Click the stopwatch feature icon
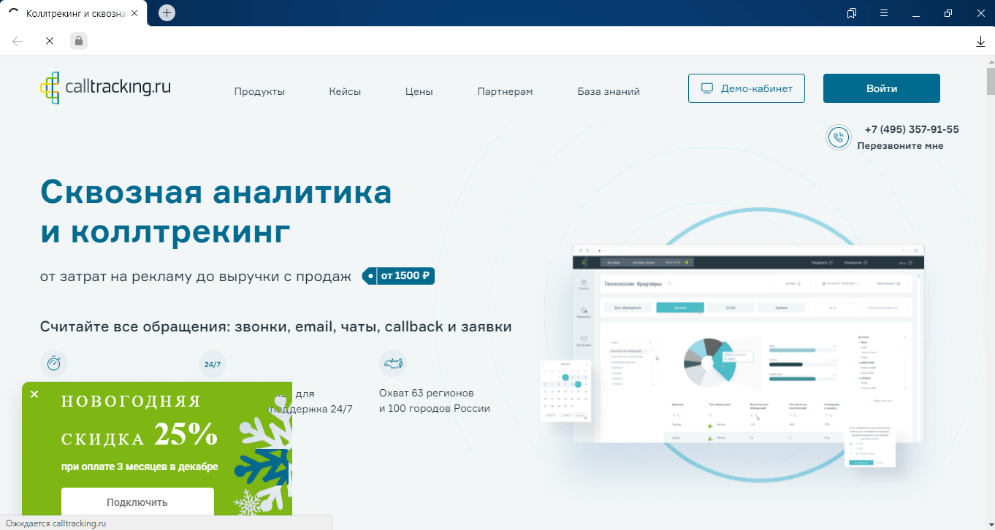The image size is (995, 530). [54, 364]
